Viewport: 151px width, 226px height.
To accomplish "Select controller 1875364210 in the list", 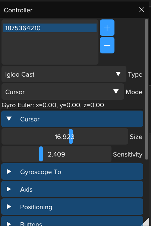I will [50, 28].
